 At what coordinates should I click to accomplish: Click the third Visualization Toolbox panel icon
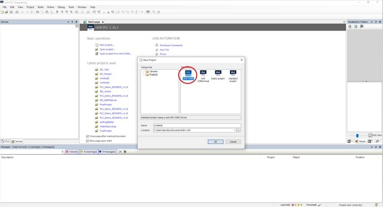(362, 26)
